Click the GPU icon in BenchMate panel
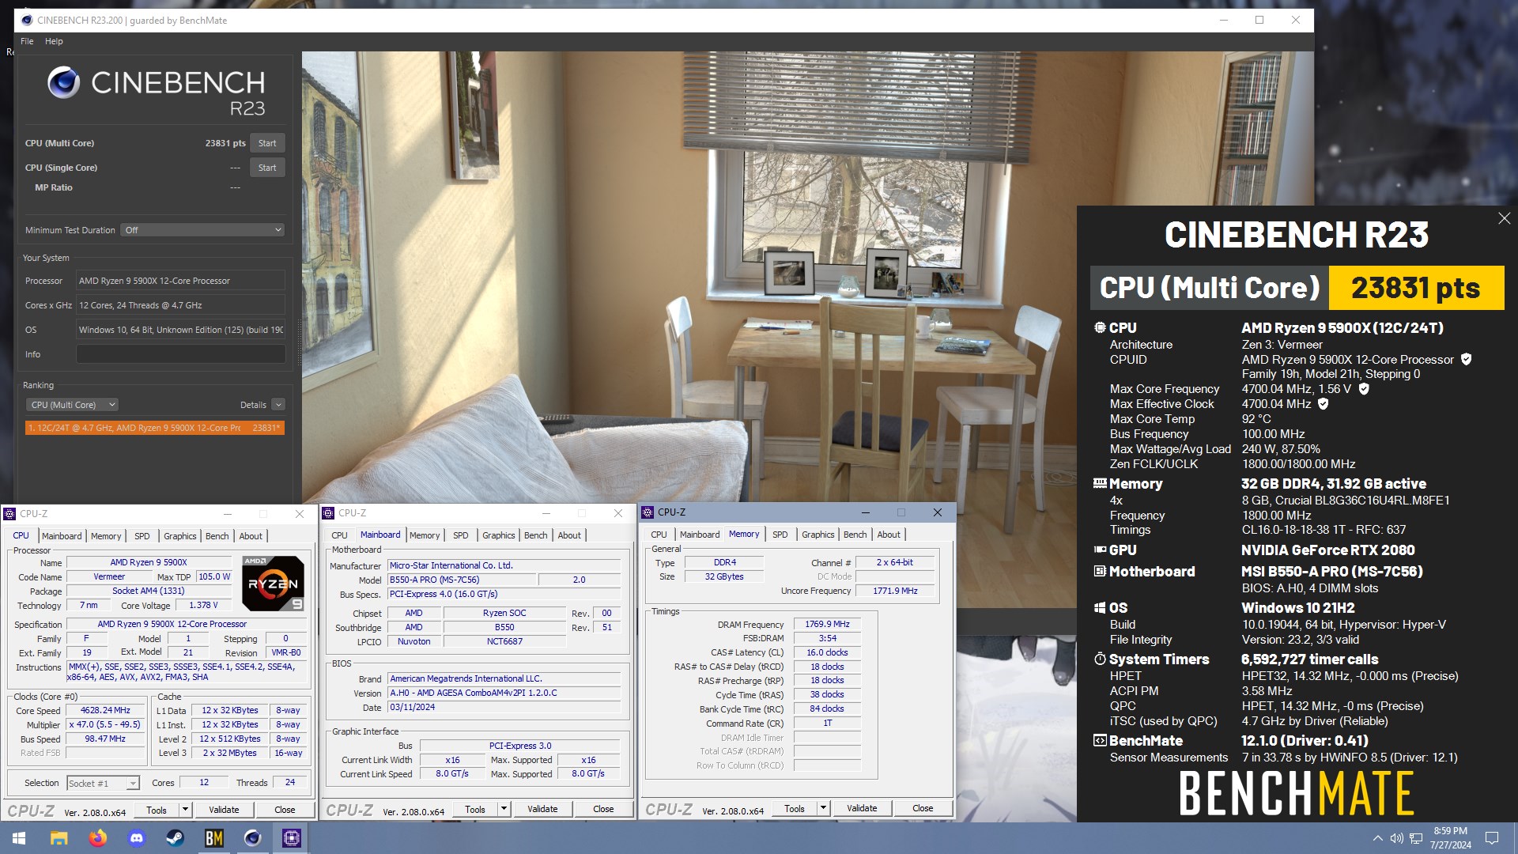The width and height of the screenshot is (1518, 854). point(1100,550)
